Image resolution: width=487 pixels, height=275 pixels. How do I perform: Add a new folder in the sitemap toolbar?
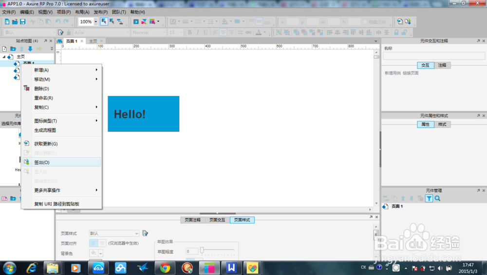point(13,49)
